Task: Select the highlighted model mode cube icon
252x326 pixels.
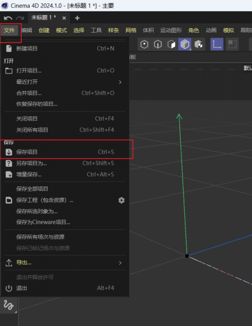Action: (185, 45)
